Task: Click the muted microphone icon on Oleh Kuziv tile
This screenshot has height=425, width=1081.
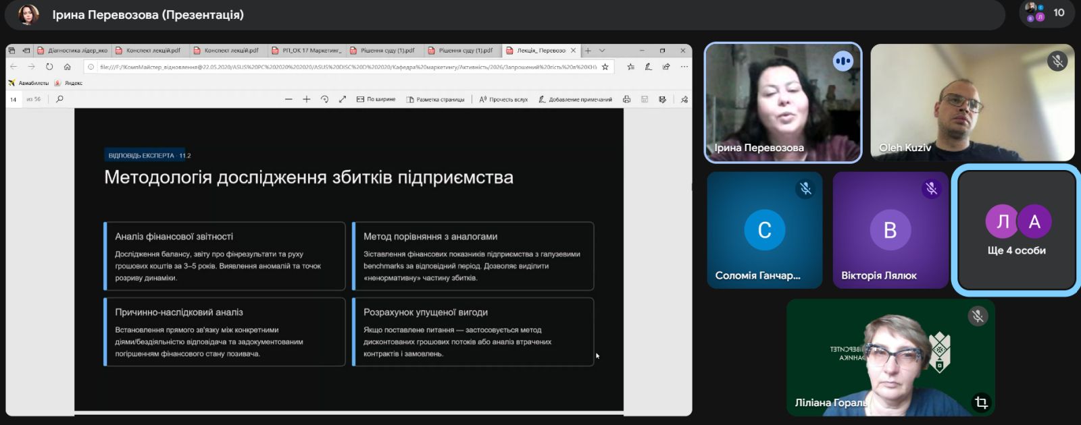Action: click(1057, 61)
